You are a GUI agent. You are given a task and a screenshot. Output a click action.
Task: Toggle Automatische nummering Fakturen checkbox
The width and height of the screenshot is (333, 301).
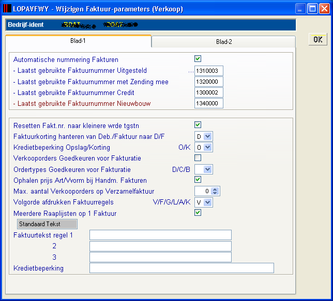(198, 59)
